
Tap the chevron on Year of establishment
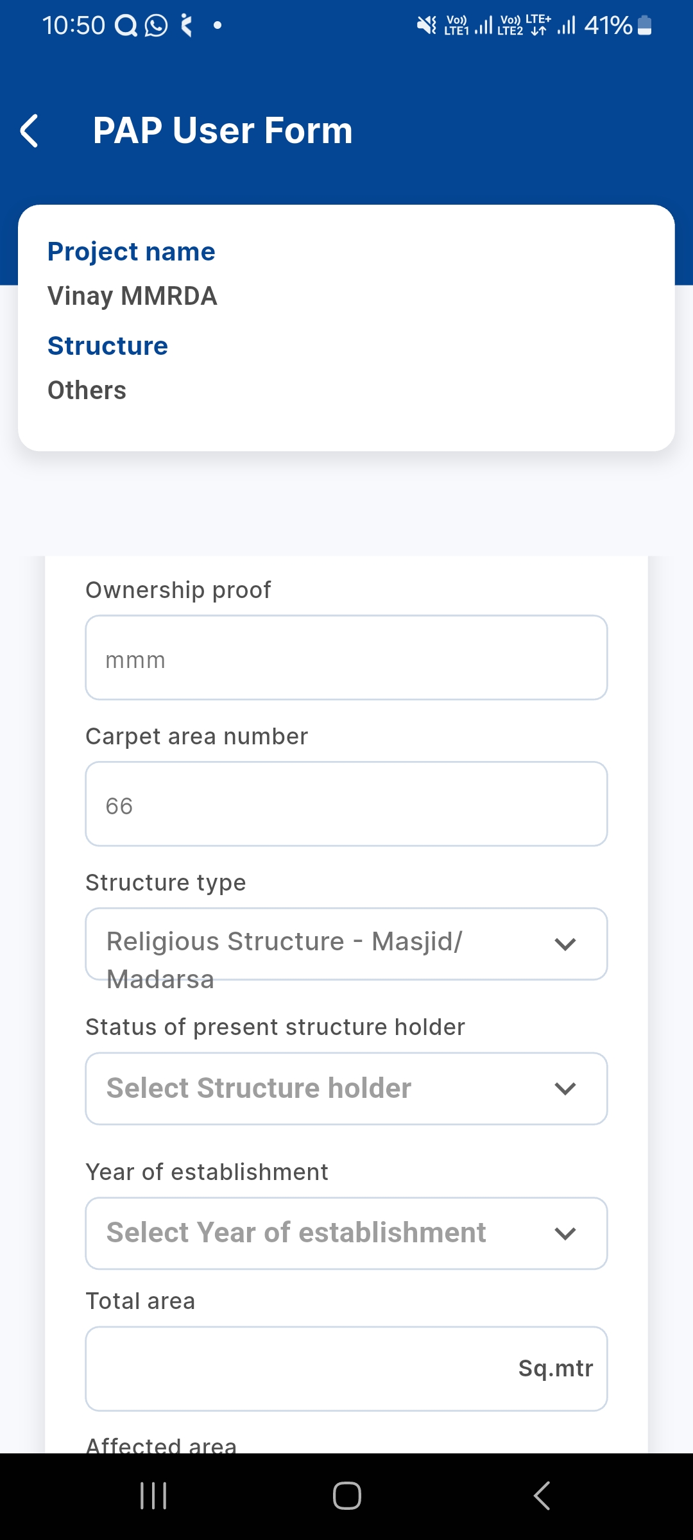coord(565,1233)
